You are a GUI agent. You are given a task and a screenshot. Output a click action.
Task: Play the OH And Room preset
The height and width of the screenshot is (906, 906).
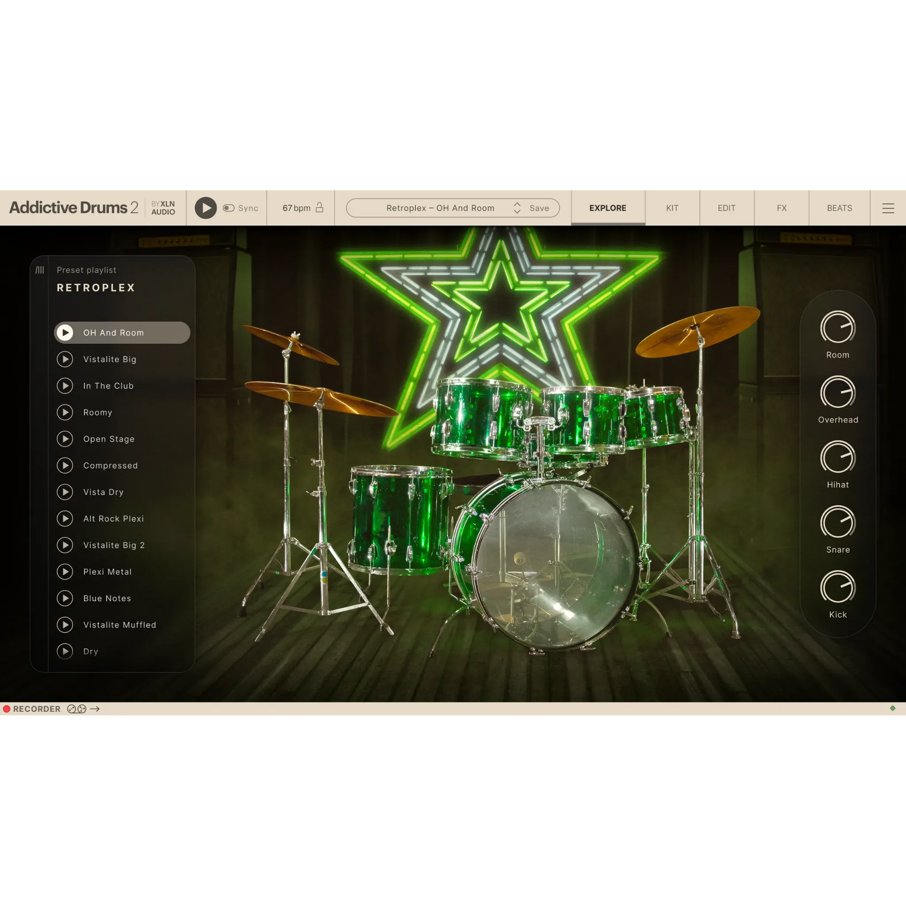(x=65, y=332)
